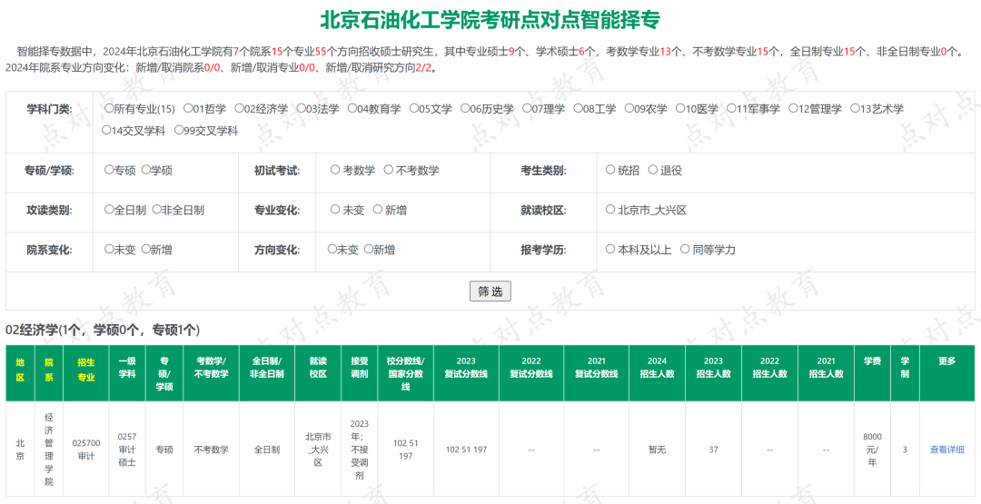Select 非全日制 study mode
The image size is (981, 504).
coord(157,210)
